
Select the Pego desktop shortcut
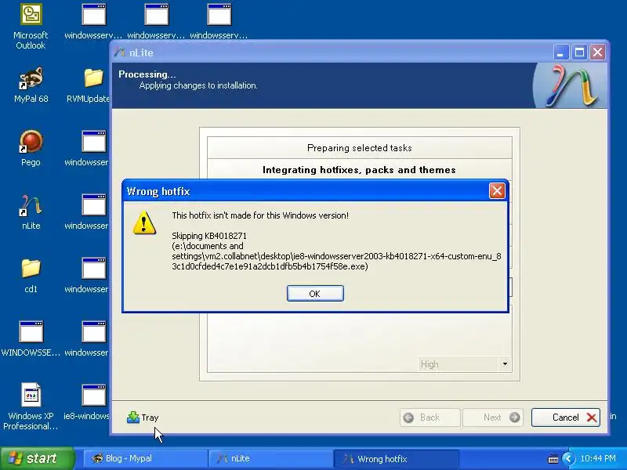click(x=31, y=148)
